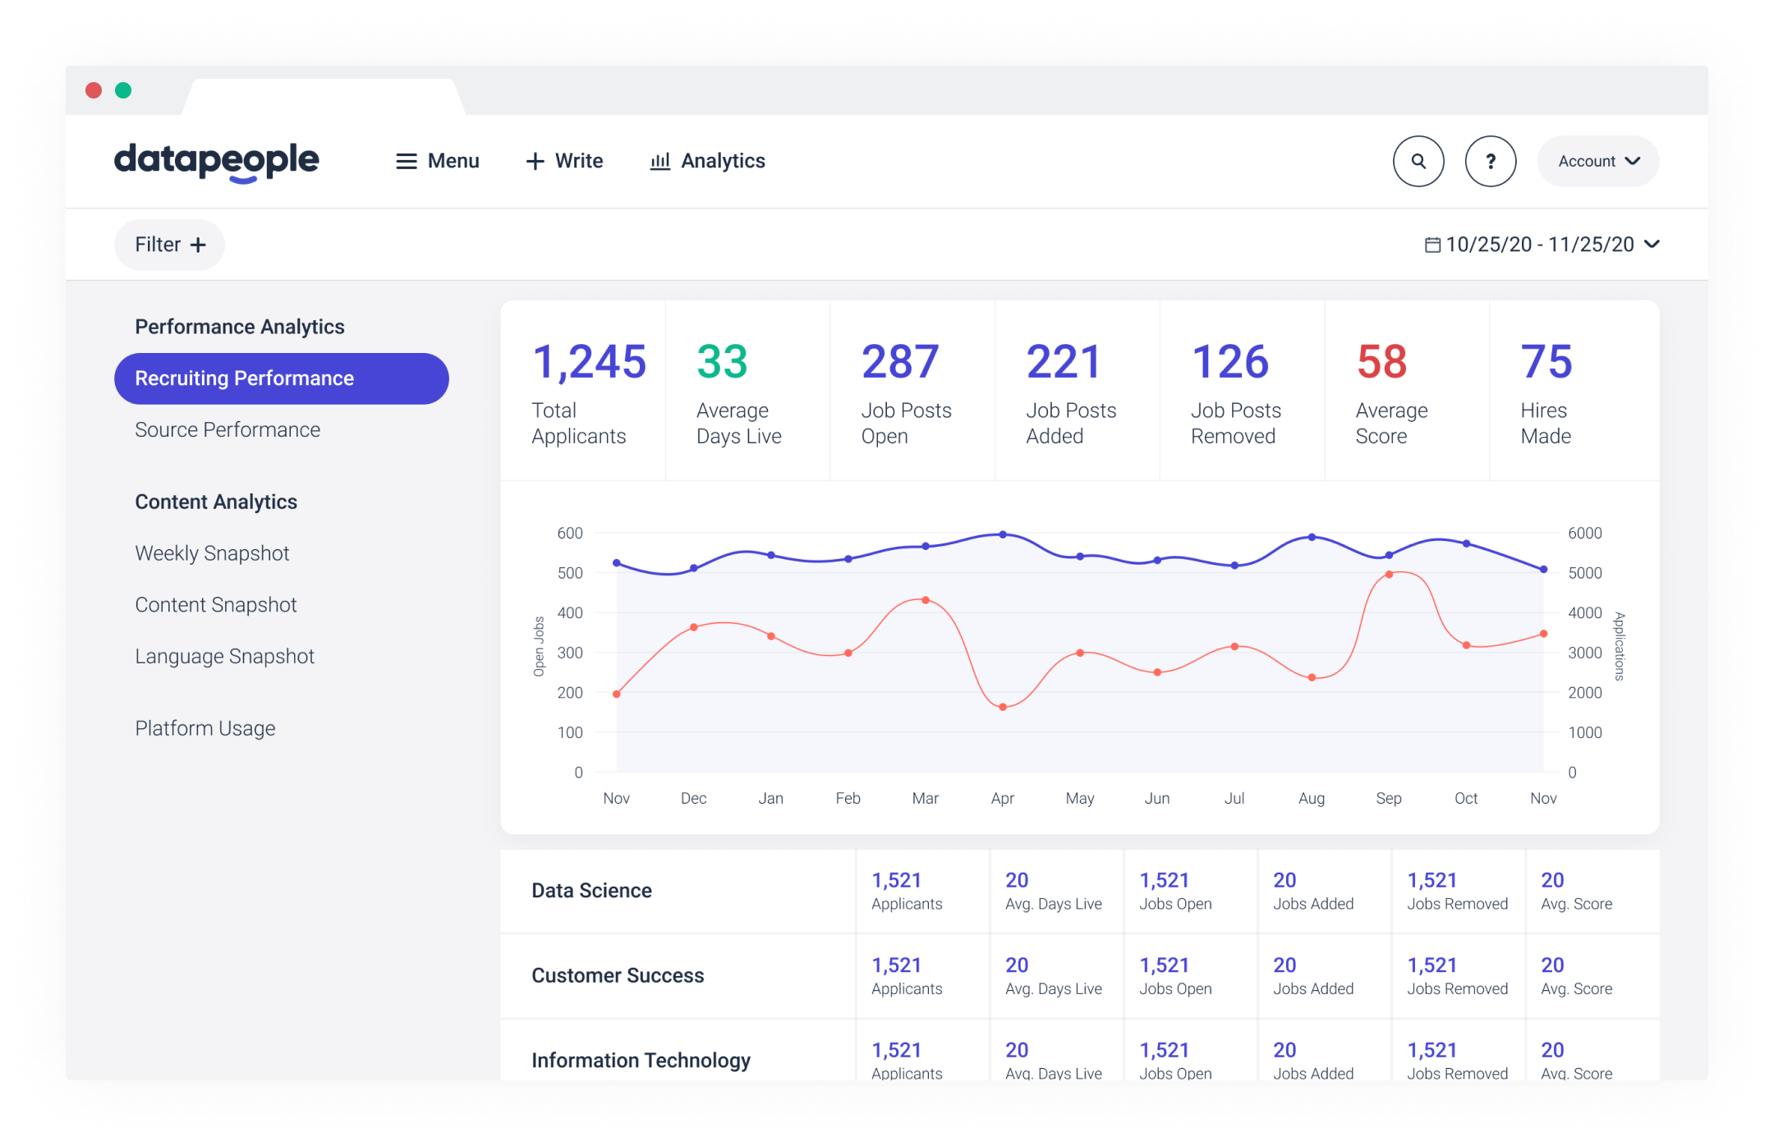Open the Filter options
1774x1146 pixels.
click(x=169, y=244)
